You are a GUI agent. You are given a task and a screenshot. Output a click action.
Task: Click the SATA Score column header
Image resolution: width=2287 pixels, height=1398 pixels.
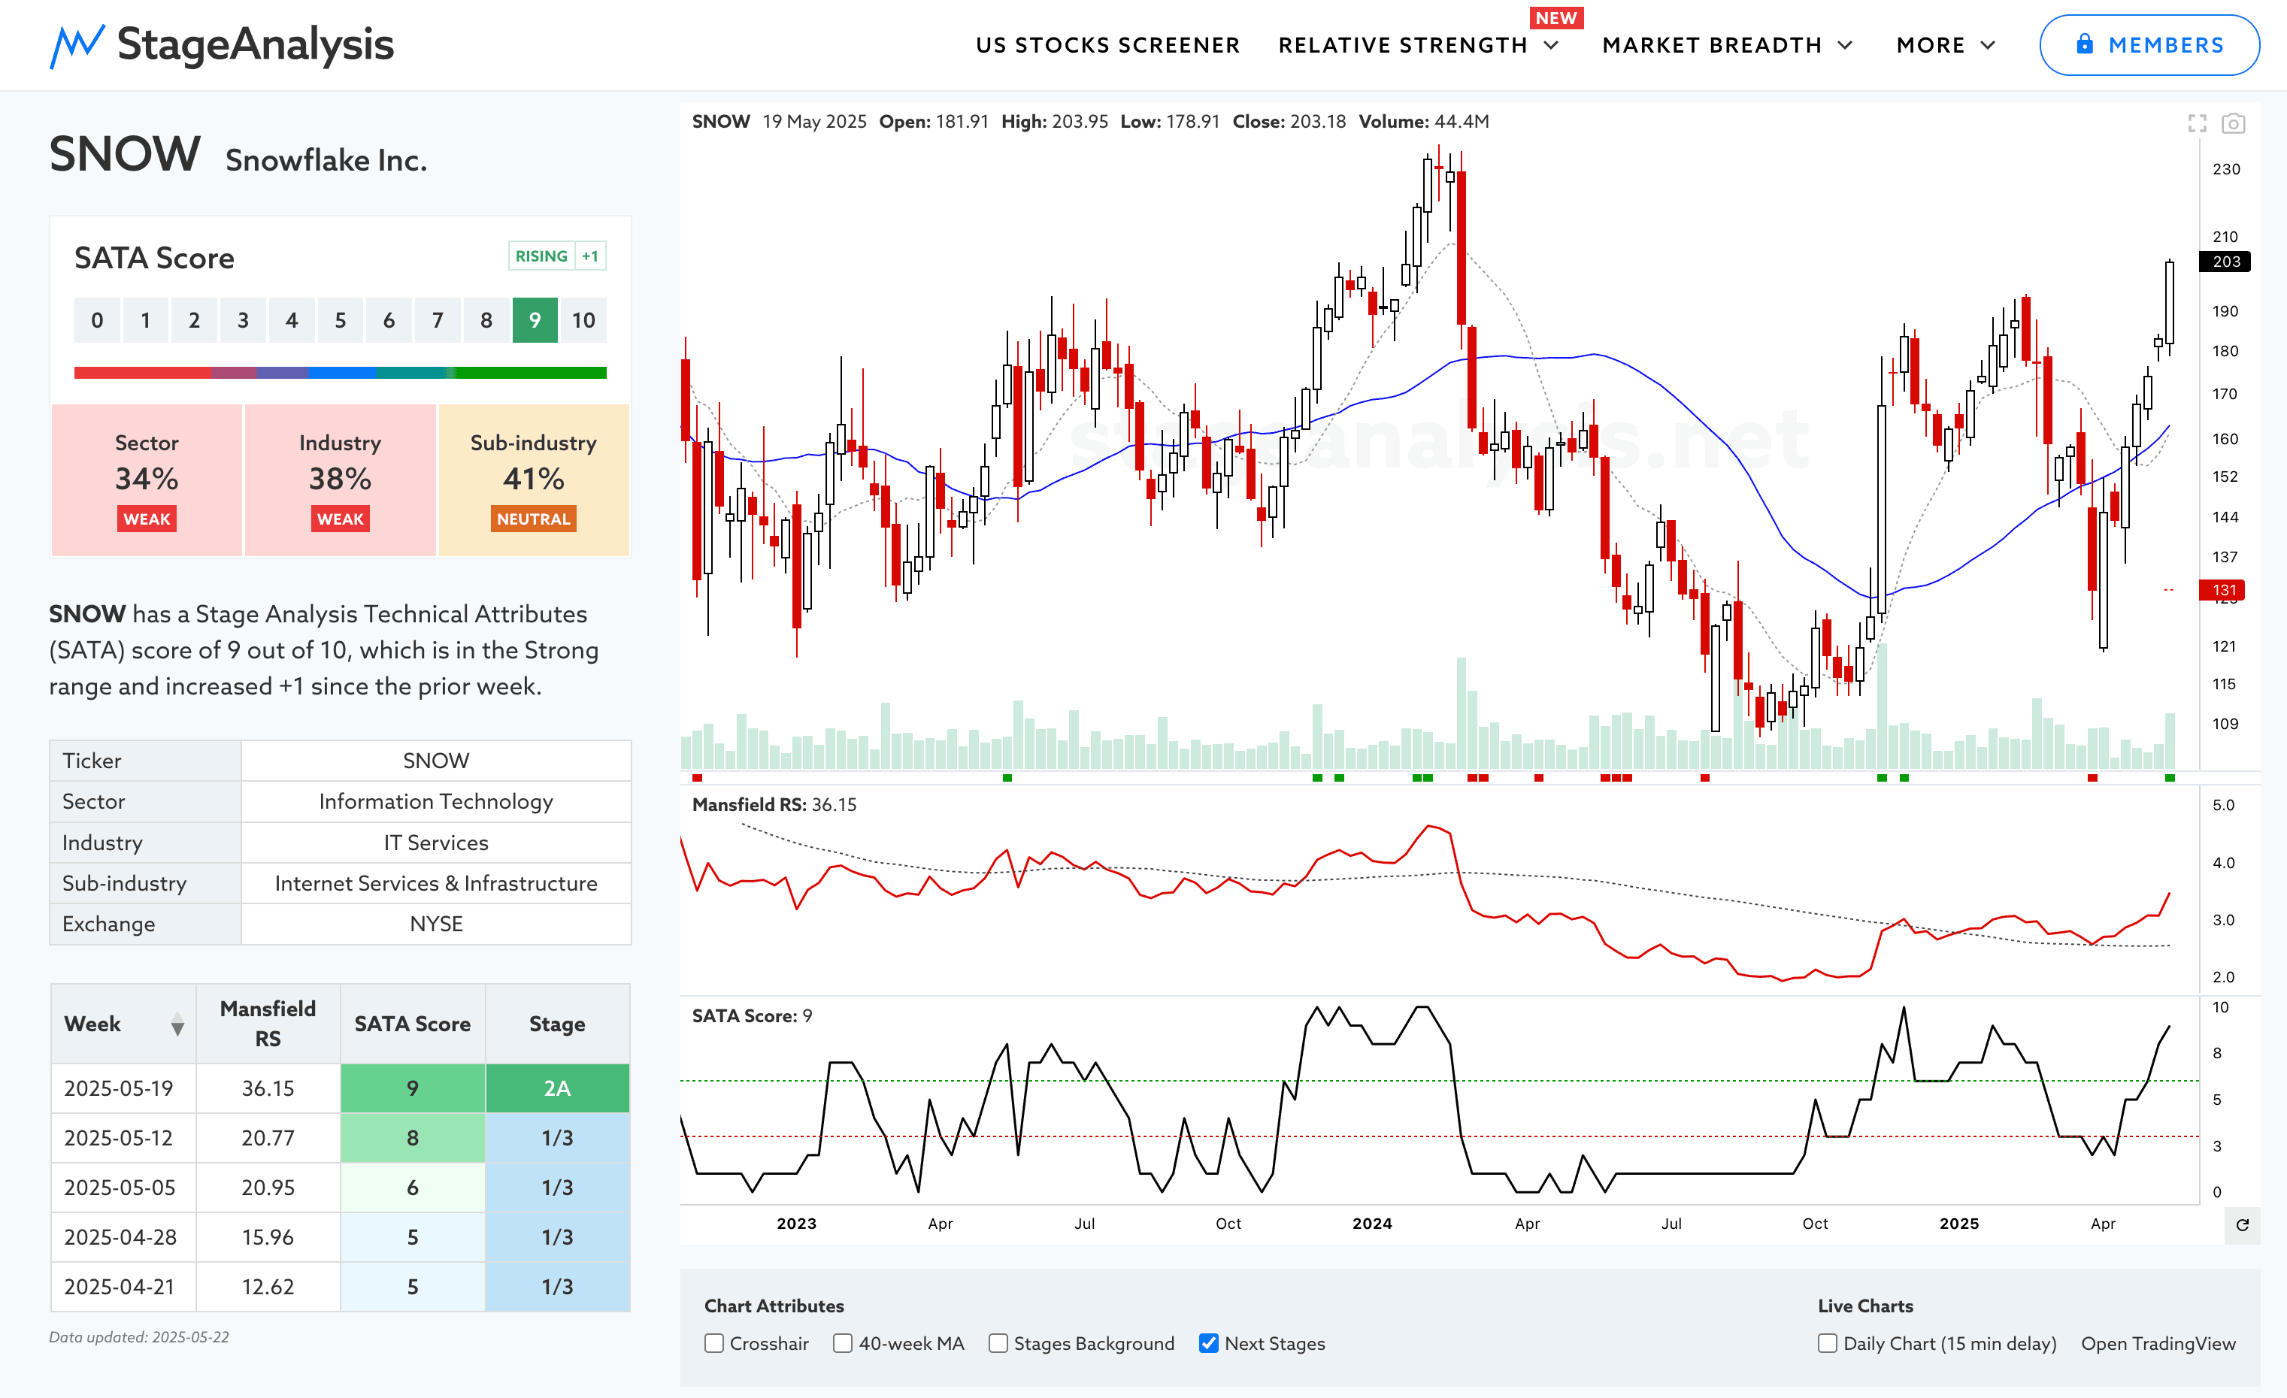(x=412, y=1024)
